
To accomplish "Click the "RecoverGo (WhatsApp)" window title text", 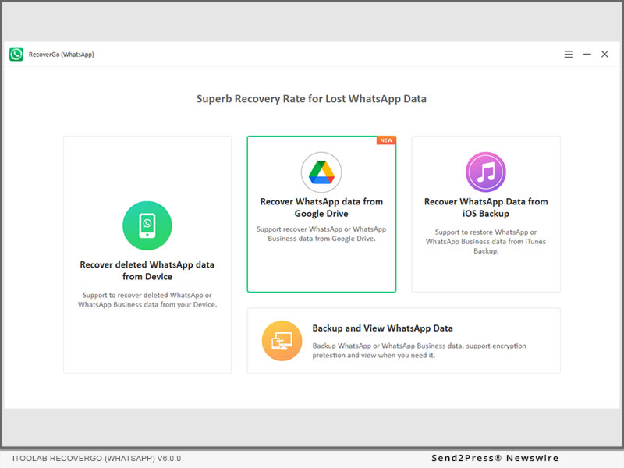I will point(62,55).
